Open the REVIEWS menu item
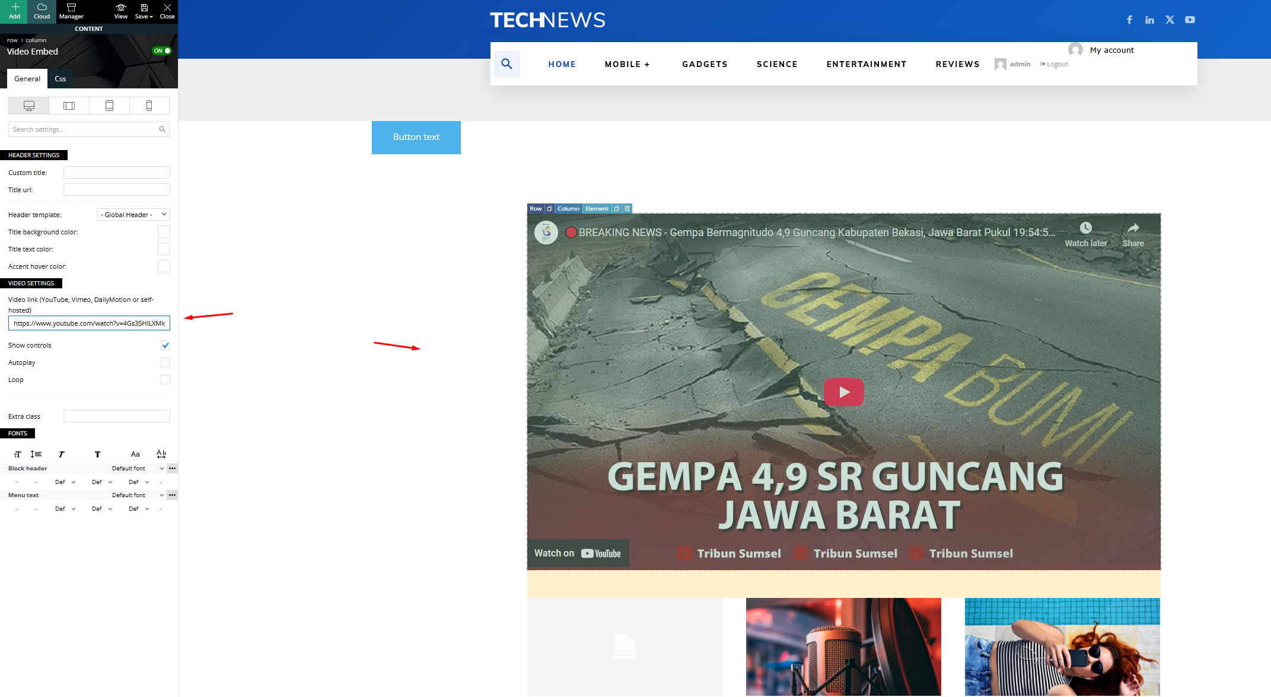 (x=957, y=64)
